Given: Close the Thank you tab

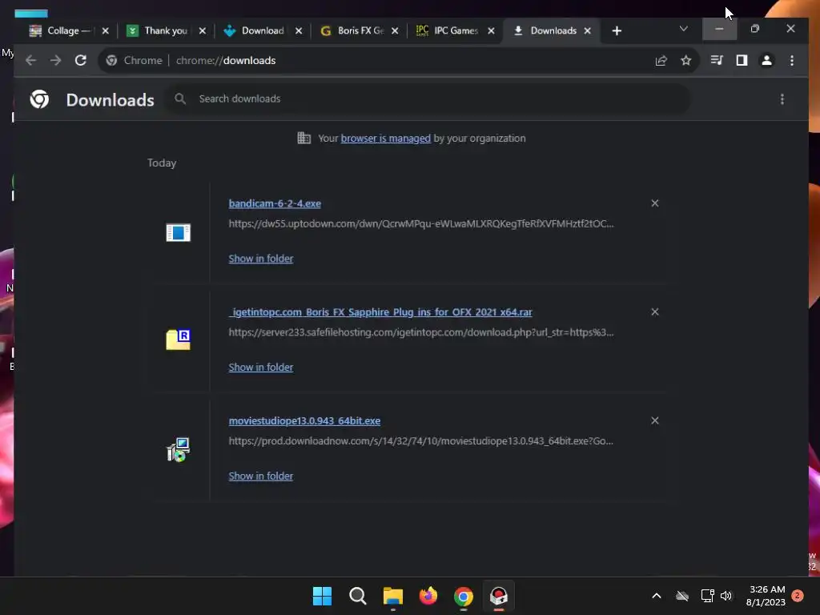Looking at the screenshot, I should [203, 31].
